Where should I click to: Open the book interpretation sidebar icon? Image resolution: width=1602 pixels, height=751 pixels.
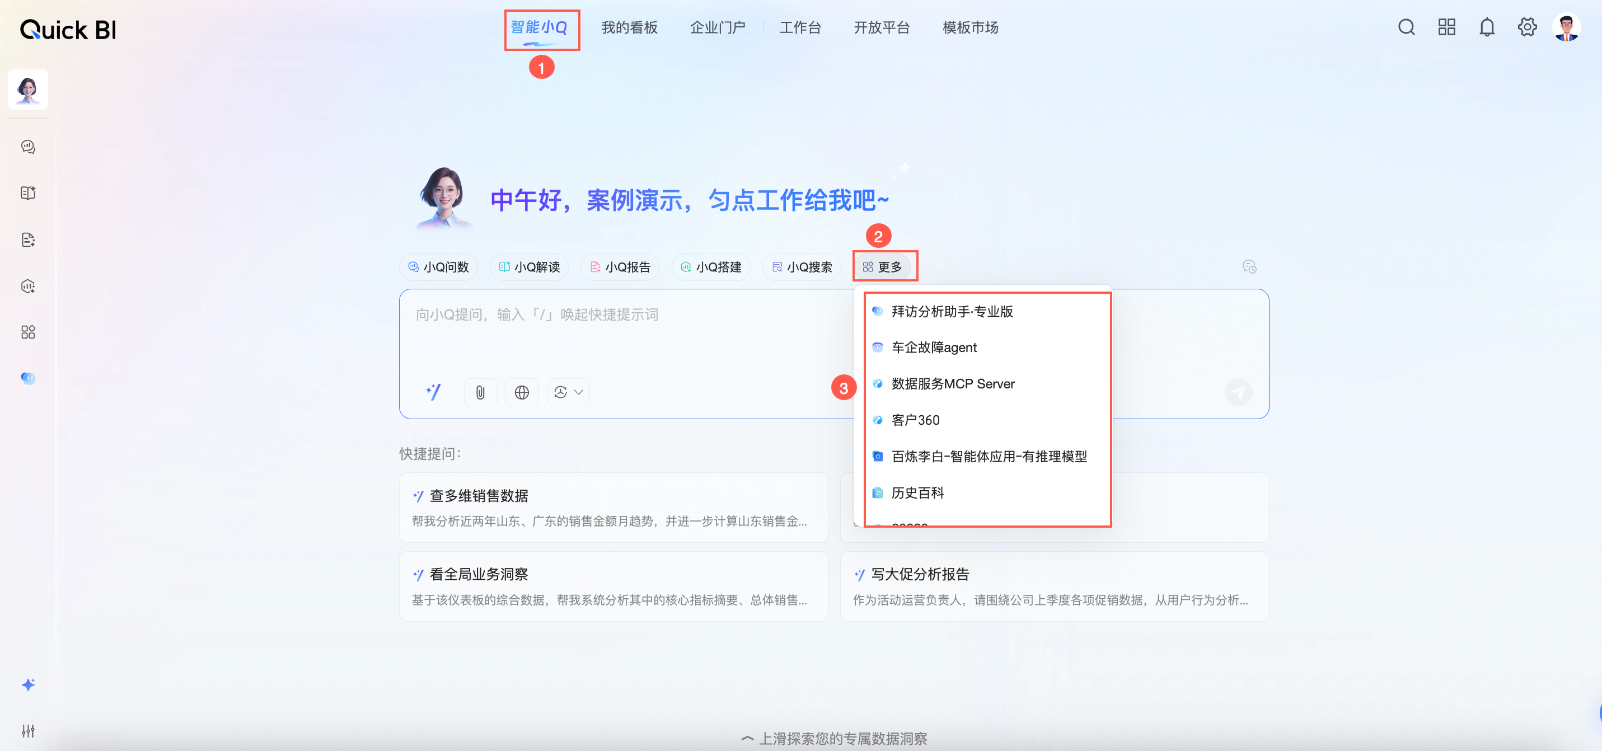[28, 193]
